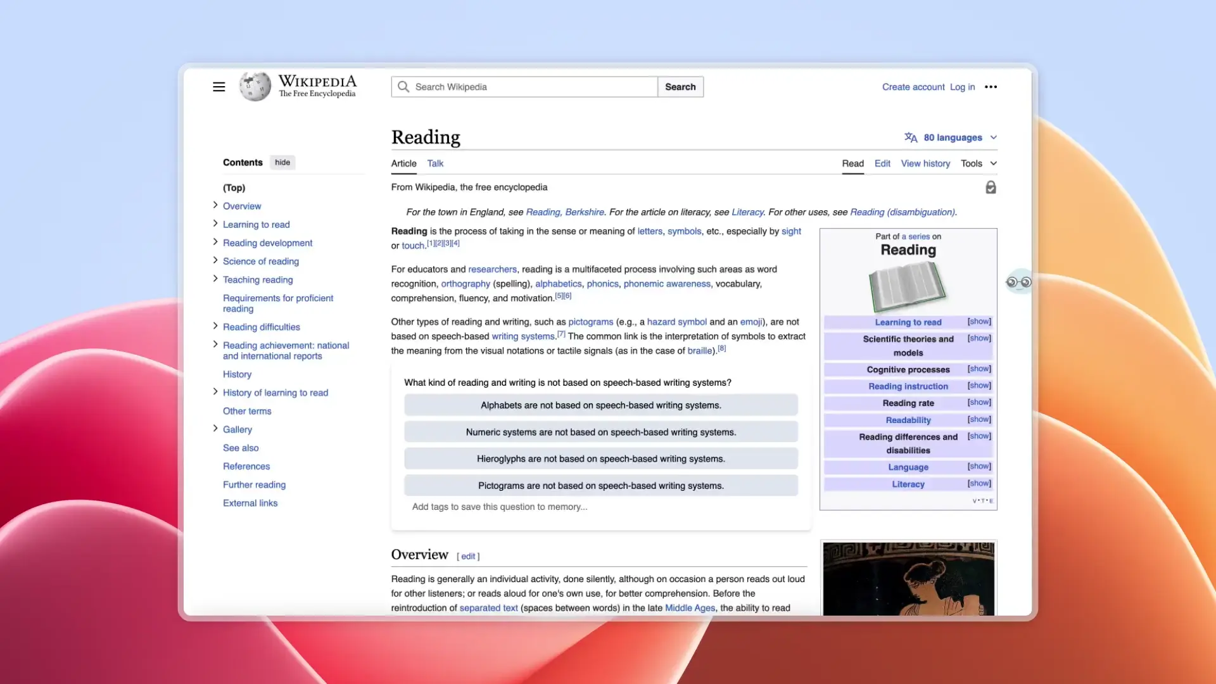The width and height of the screenshot is (1216, 684).
Task: Open the hazard symbol link
Action: (x=676, y=322)
